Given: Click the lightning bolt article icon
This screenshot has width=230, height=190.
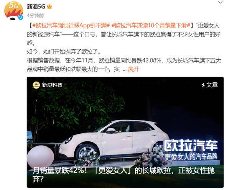Looking at the screenshot, I should click(x=203, y=85).
